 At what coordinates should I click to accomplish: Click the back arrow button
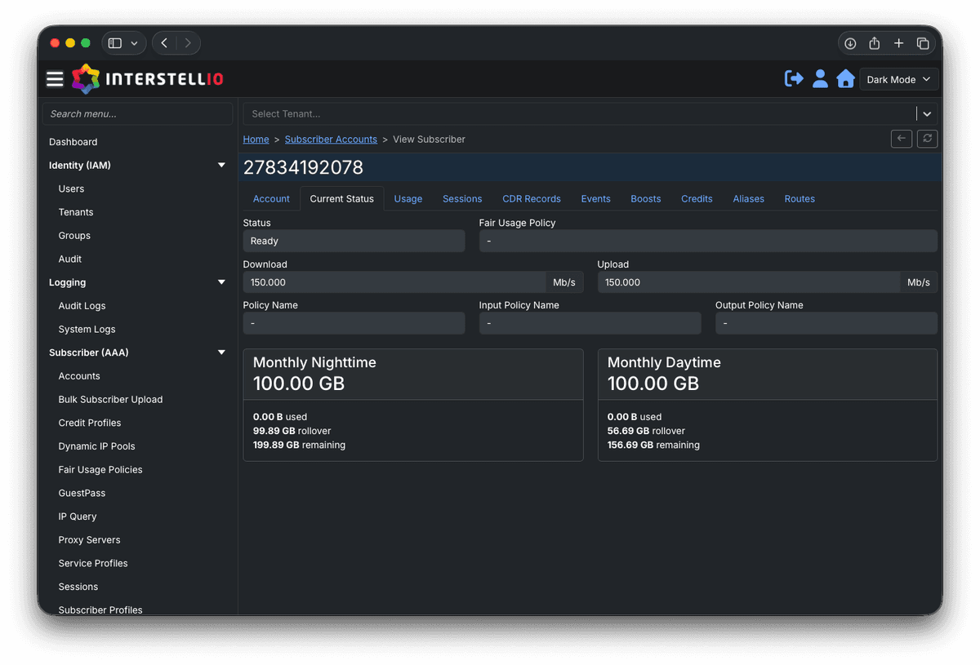[901, 139]
